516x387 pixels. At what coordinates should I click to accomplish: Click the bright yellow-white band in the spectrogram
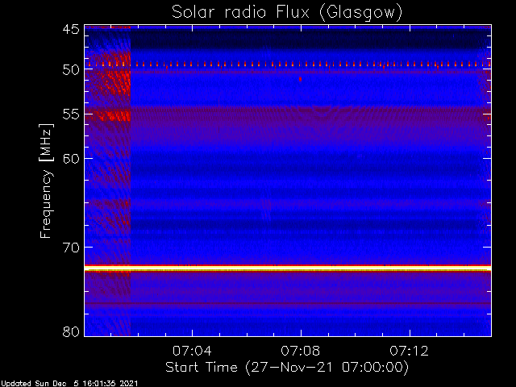288,268
